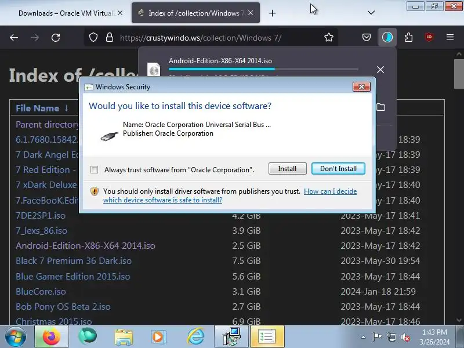Image resolution: width=464 pixels, height=348 pixels.
Task: Open Black 7 Premium 36 Dark.iso link
Action: pos(74,261)
